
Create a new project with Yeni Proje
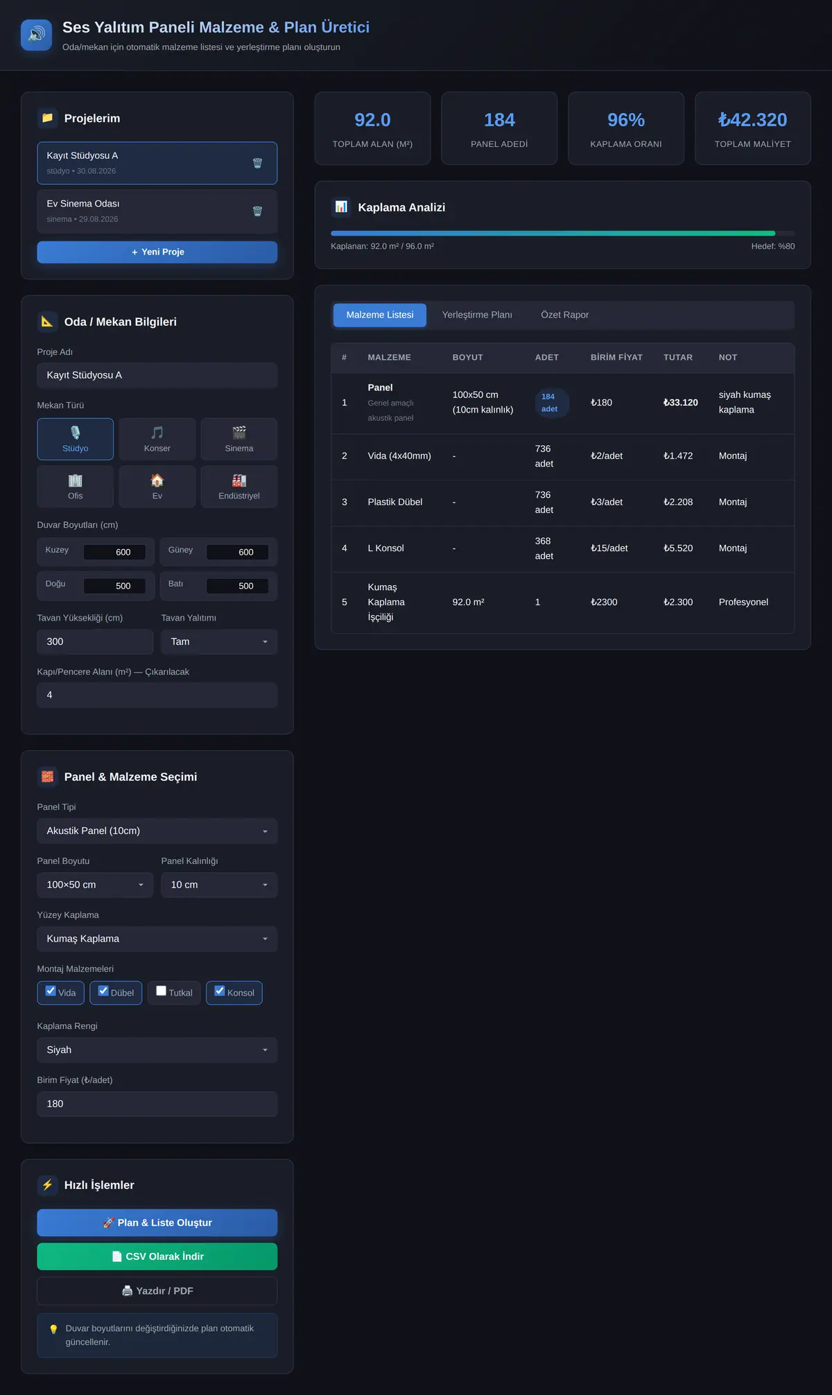coord(157,252)
